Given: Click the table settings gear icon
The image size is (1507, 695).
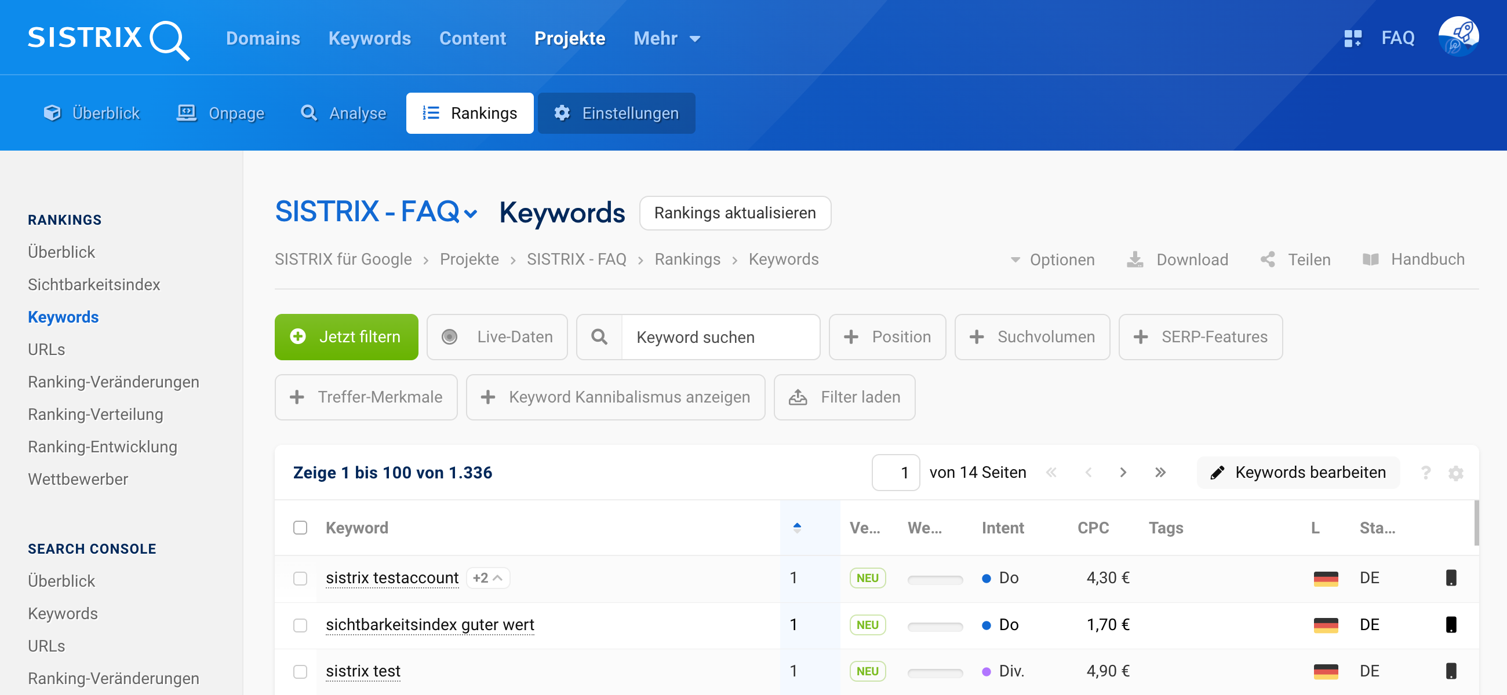Looking at the screenshot, I should point(1455,472).
